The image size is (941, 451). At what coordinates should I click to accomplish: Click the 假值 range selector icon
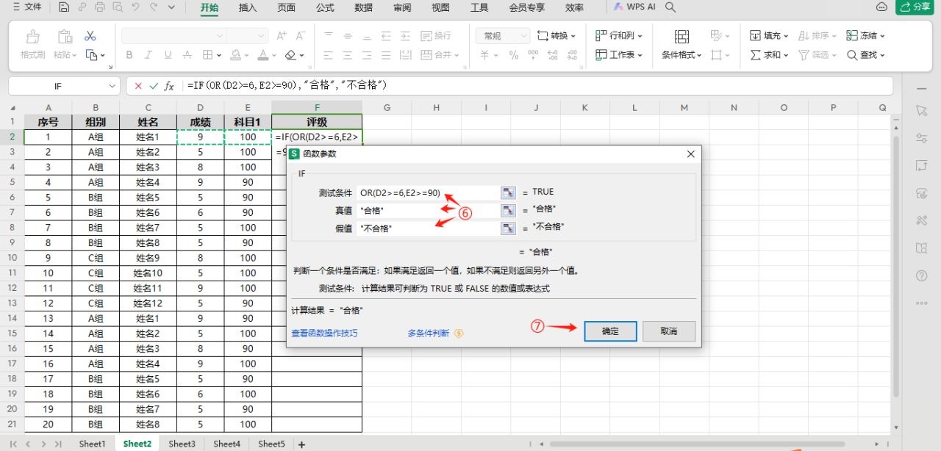tap(508, 228)
